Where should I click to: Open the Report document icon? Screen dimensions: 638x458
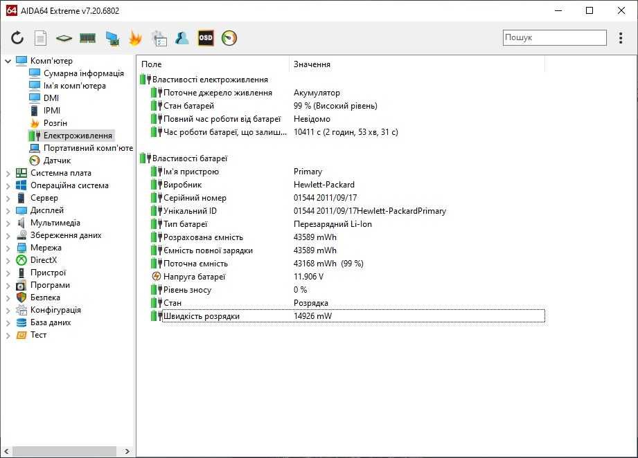(40, 38)
